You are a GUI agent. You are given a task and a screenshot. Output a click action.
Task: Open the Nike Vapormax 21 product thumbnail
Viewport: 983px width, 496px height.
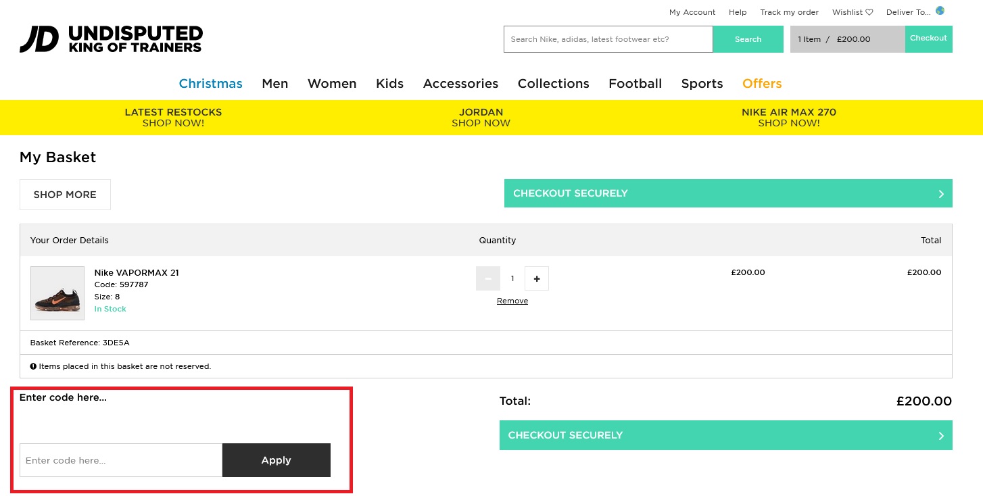(57, 293)
